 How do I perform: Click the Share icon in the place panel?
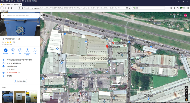coord(35,50)
